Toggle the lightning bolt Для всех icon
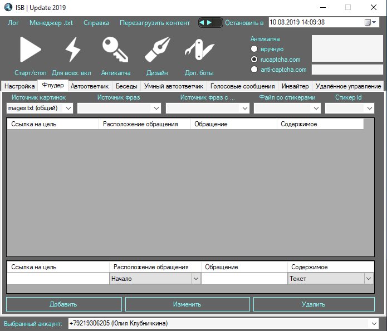 point(73,50)
